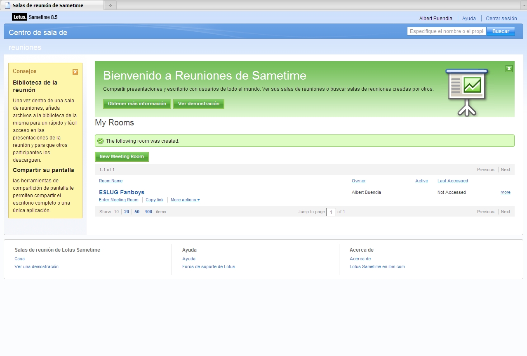Screen dimensions: 527x356
Task: Show 50 items per page
Action: coord(137,212)
